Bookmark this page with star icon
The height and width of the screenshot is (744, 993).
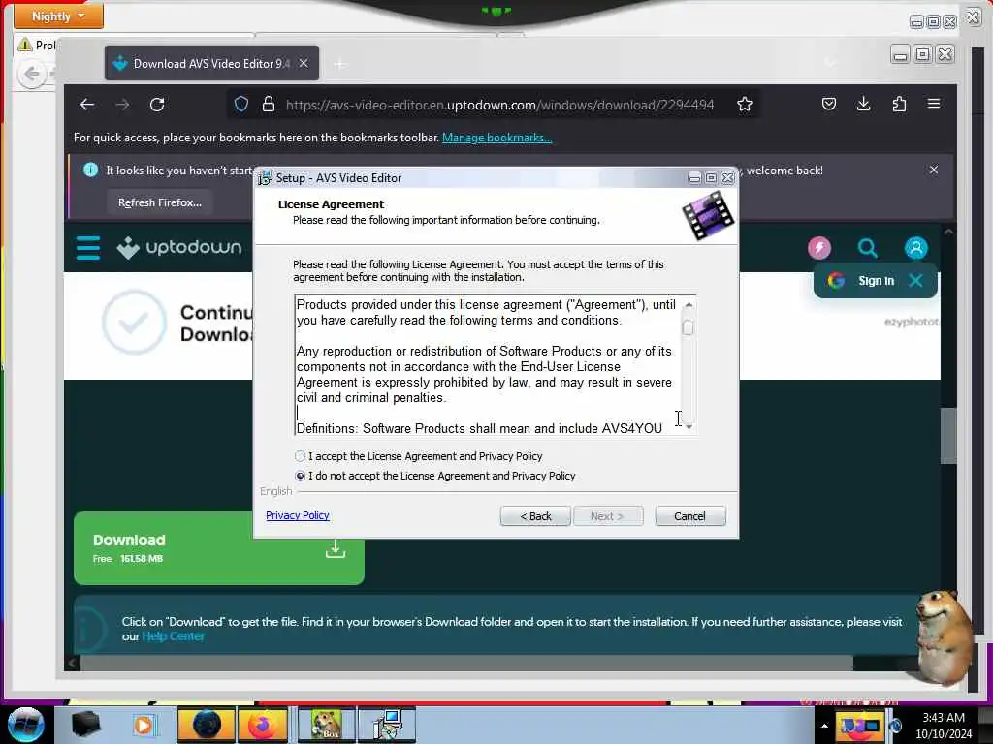[745, 105]
